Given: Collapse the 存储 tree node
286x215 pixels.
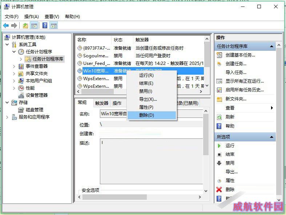Looking at the screenshot, I should 7,103.
